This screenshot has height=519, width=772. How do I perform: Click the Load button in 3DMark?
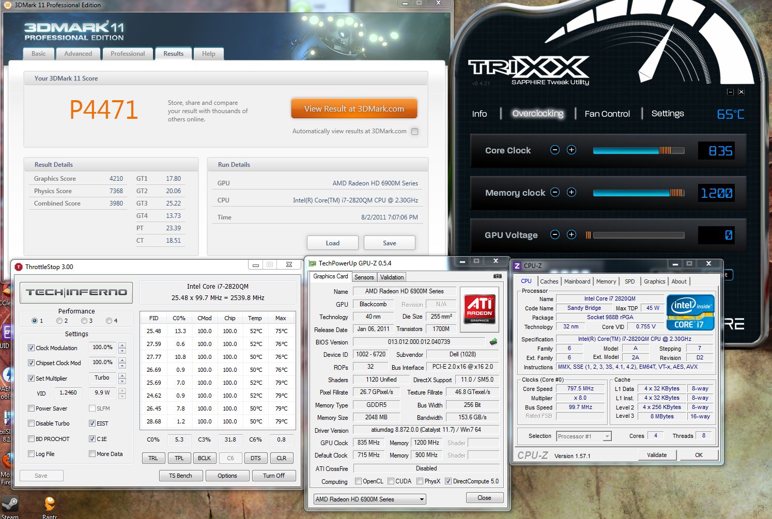pyautogui.click(x=333, y=243)
